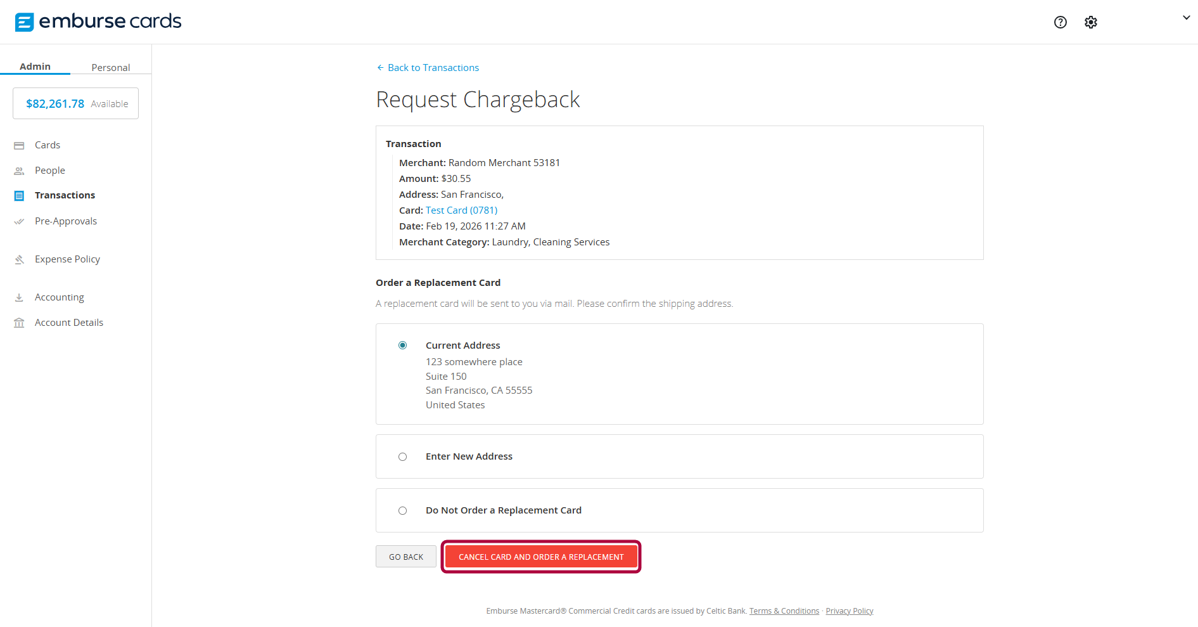
Task: Open the help question mark icon
Action: point(1061,22)
